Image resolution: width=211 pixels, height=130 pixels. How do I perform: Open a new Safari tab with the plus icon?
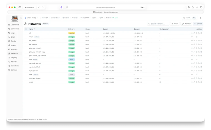point(197,7)
